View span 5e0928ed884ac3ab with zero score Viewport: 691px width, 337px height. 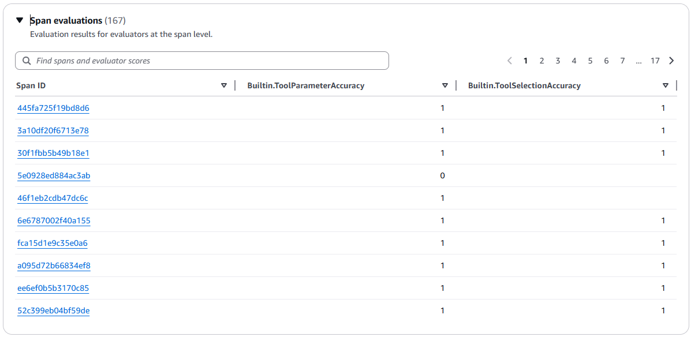pos(53,175)
